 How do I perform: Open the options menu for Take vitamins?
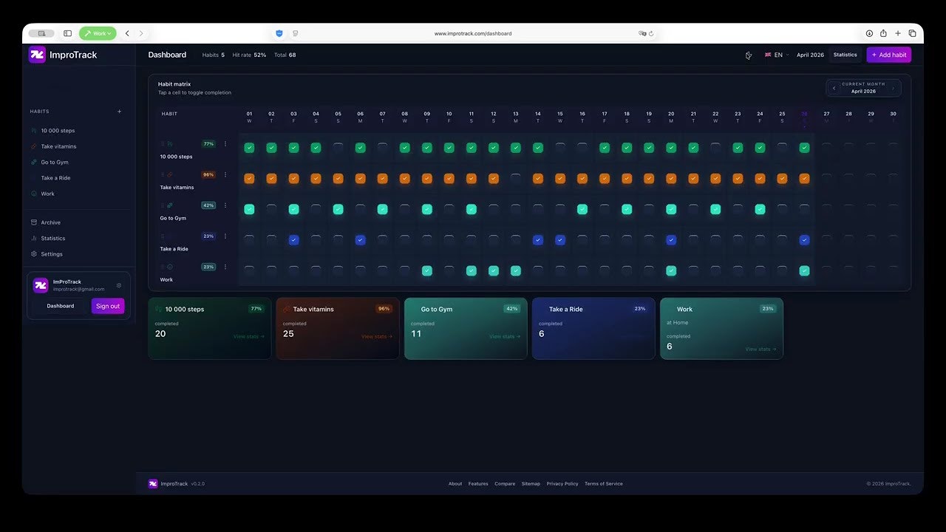pos(225,174)
